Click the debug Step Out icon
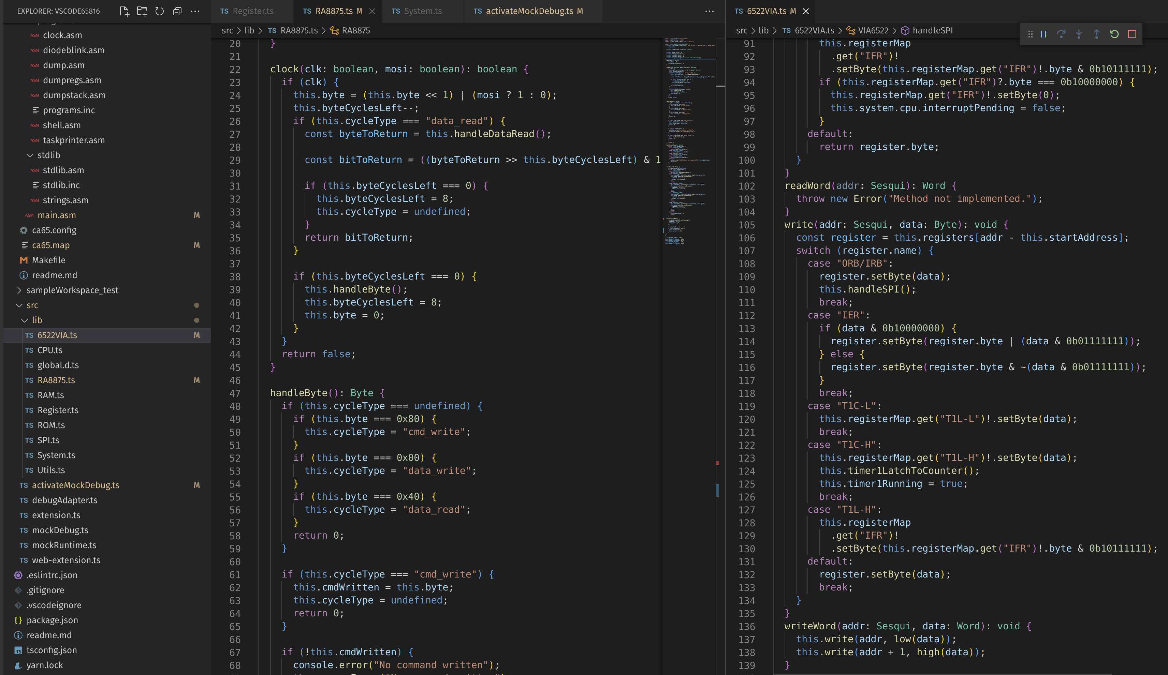Image resolution: width=1168 pixels, height=675 pixels. coord(1097,34)
